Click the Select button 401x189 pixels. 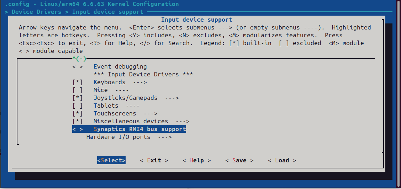click(x=111, y=160)
